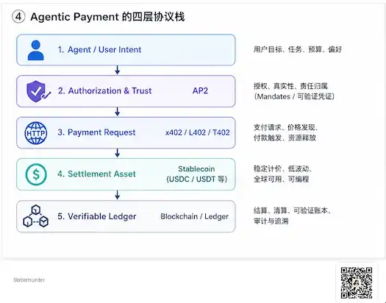The height and width of the screenshot is (303, 386).
Task: Click the green dollar coin icon
Action: 36,174
